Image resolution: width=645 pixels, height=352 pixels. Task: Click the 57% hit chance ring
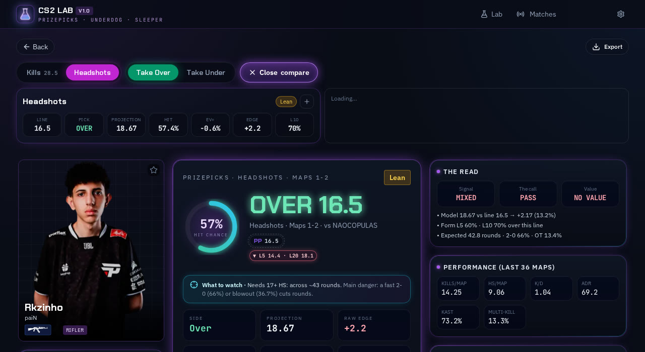211,227
